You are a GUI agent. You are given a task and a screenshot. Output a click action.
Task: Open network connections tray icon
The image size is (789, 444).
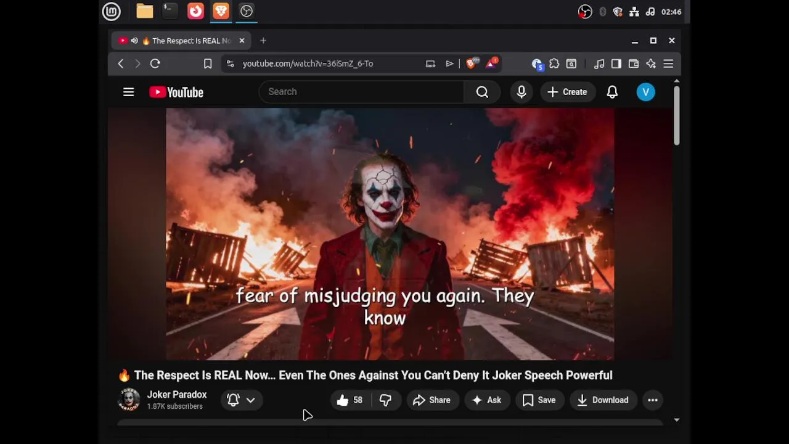[x=634, y=12]
